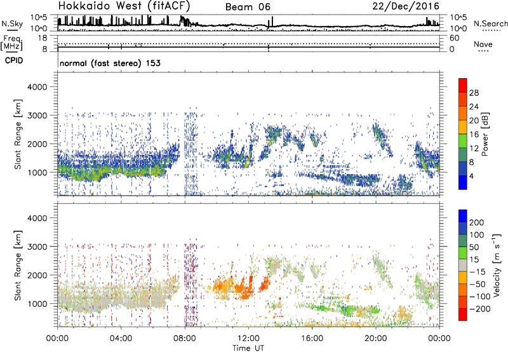
Task: Click the red bottom segment of the velocity color bar
Action: pos(463,315)
